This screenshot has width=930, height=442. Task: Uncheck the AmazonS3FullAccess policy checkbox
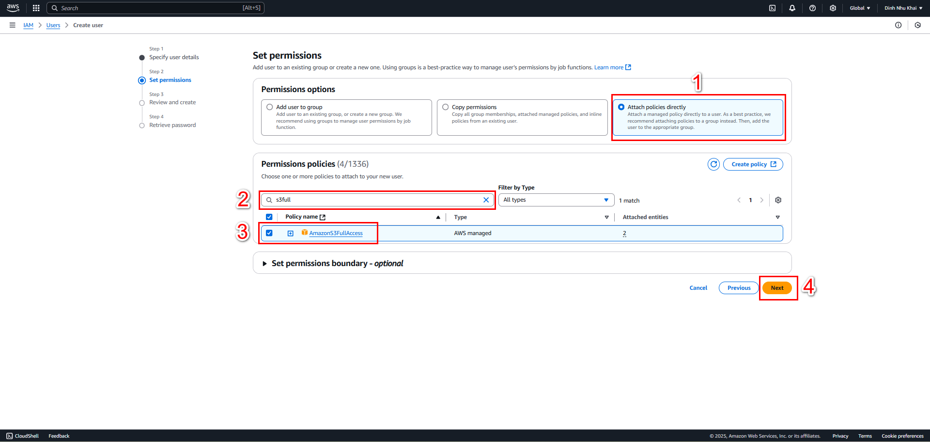pos(269,233)
